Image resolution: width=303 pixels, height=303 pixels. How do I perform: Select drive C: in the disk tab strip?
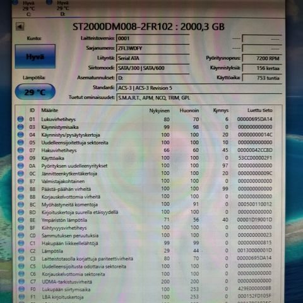coord(26,8)
